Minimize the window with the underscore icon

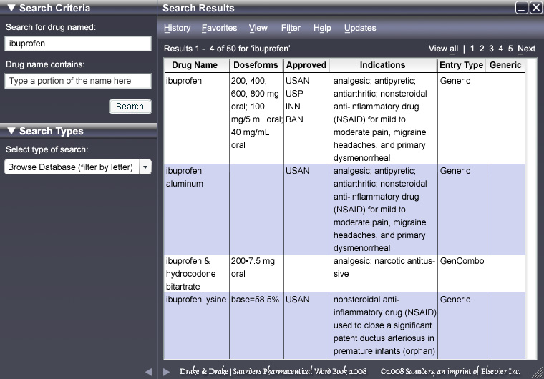point(521,9)
